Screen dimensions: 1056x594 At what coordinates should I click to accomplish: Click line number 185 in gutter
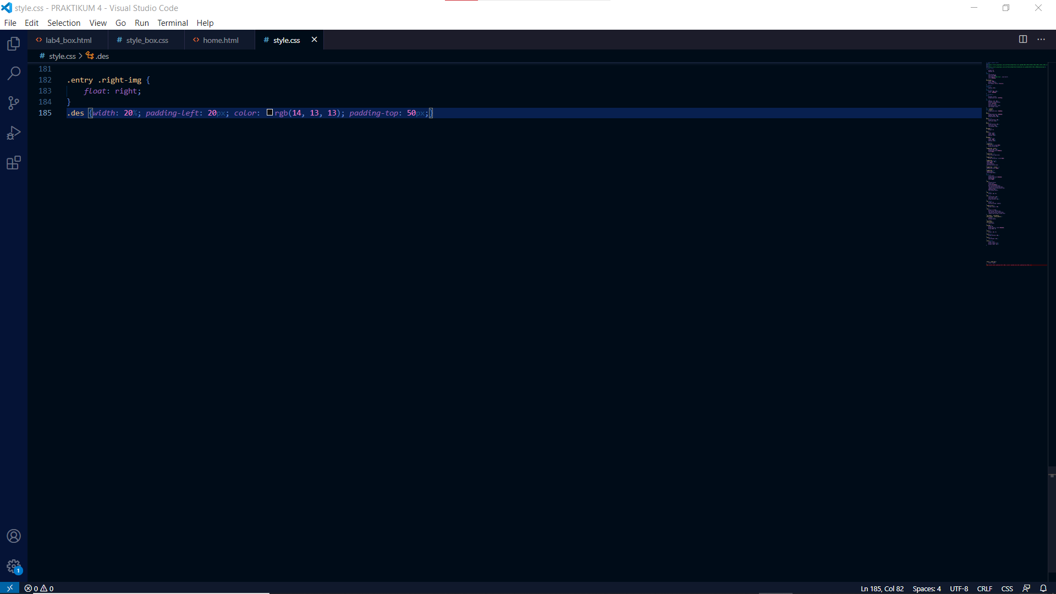45,113
